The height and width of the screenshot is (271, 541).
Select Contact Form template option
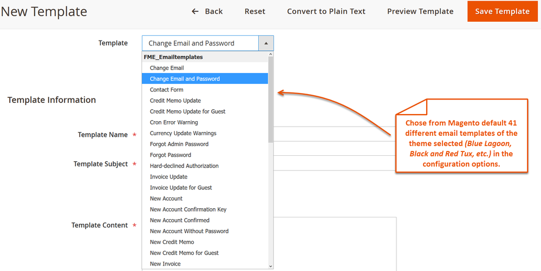point(166,90)
